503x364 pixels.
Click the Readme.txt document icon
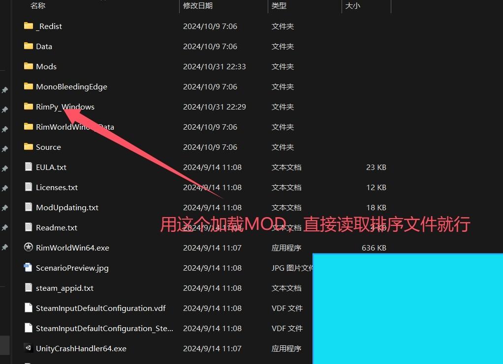click(x=29, y=227)
